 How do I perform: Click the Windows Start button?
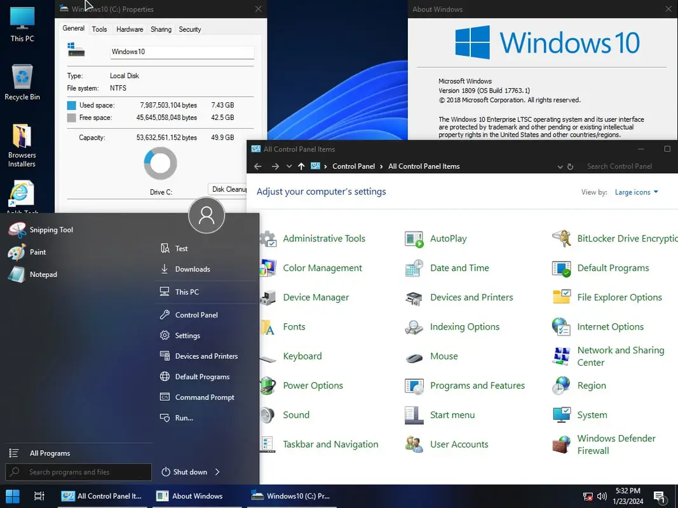coord(13,496)
